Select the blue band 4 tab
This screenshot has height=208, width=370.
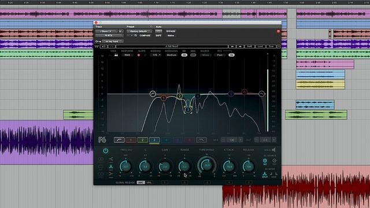coord(166,140)
